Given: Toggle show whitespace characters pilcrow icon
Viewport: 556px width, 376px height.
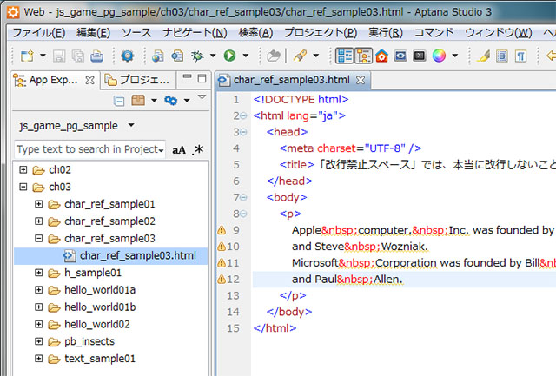Looking at the screenshot, I should pyautogui.click(x=521, y=56).
